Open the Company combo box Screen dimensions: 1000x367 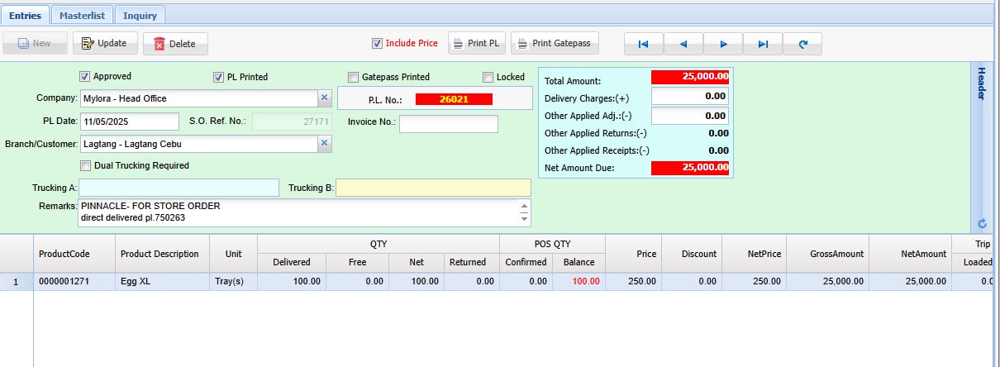pos(198,98)
